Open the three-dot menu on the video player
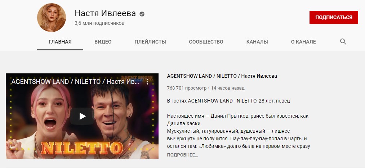The width and height of the screenshot is (365, 168). click(147, 82)
